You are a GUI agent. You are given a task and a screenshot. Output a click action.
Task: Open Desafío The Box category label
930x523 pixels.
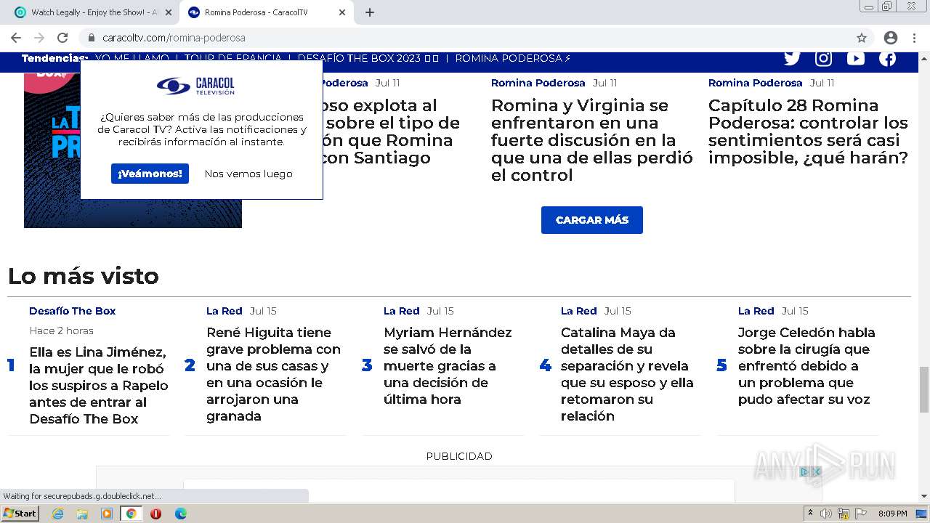(x=73, y=311)
